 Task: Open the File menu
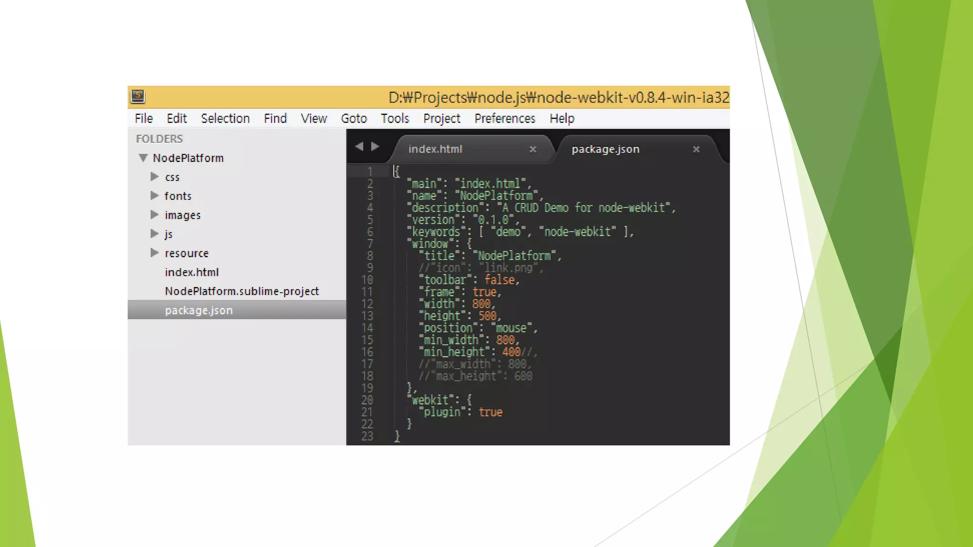[143, 118]
